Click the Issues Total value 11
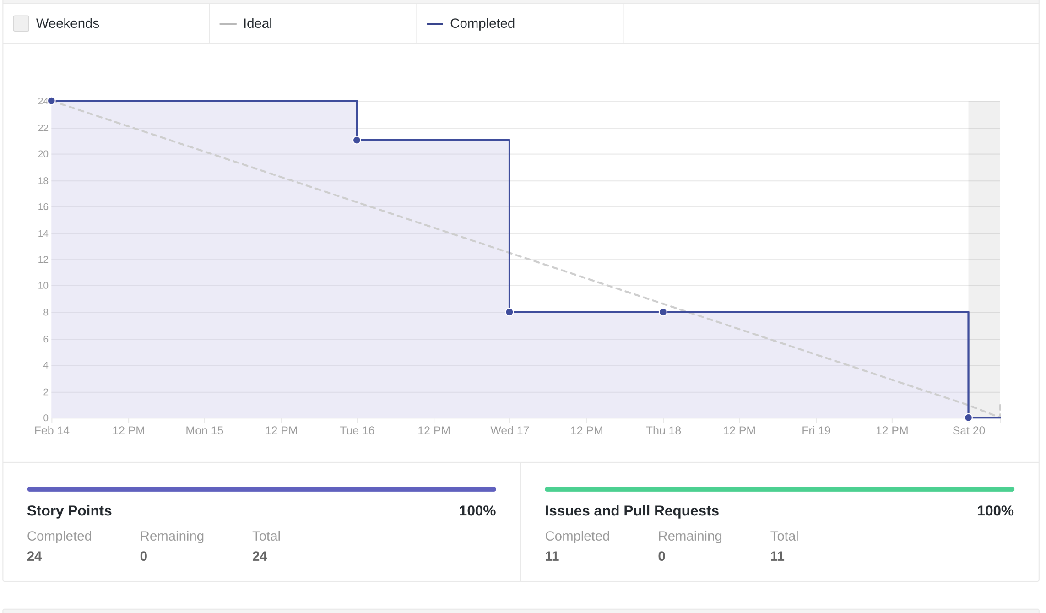Image resolution: width=1046 pixels, height=613 pixels. point(777,556)
